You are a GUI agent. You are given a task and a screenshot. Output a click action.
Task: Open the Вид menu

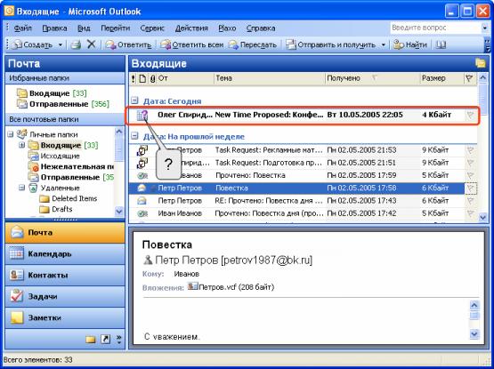84,28
